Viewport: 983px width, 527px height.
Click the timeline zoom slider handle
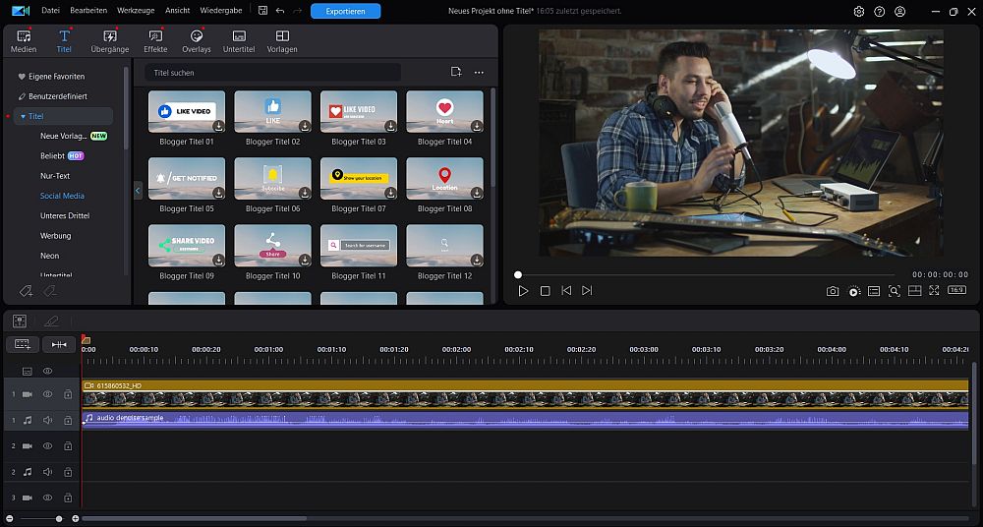coord(59,518)
